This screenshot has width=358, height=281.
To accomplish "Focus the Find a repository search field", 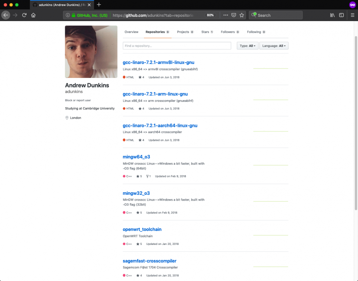I will coord(177,46).
